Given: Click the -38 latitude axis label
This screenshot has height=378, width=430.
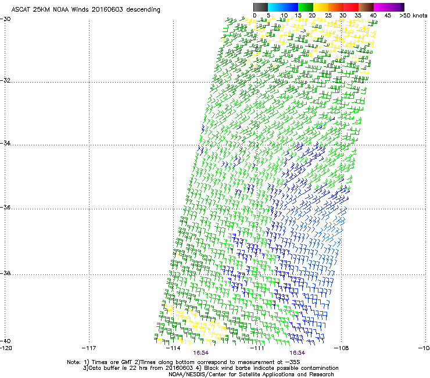Looking at the screenshot, I should click(x=5, y=273).
